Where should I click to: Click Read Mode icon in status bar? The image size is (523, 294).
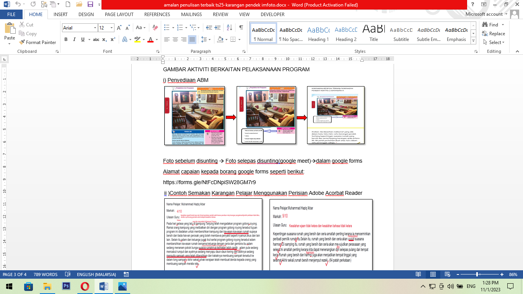coord(418,274)
